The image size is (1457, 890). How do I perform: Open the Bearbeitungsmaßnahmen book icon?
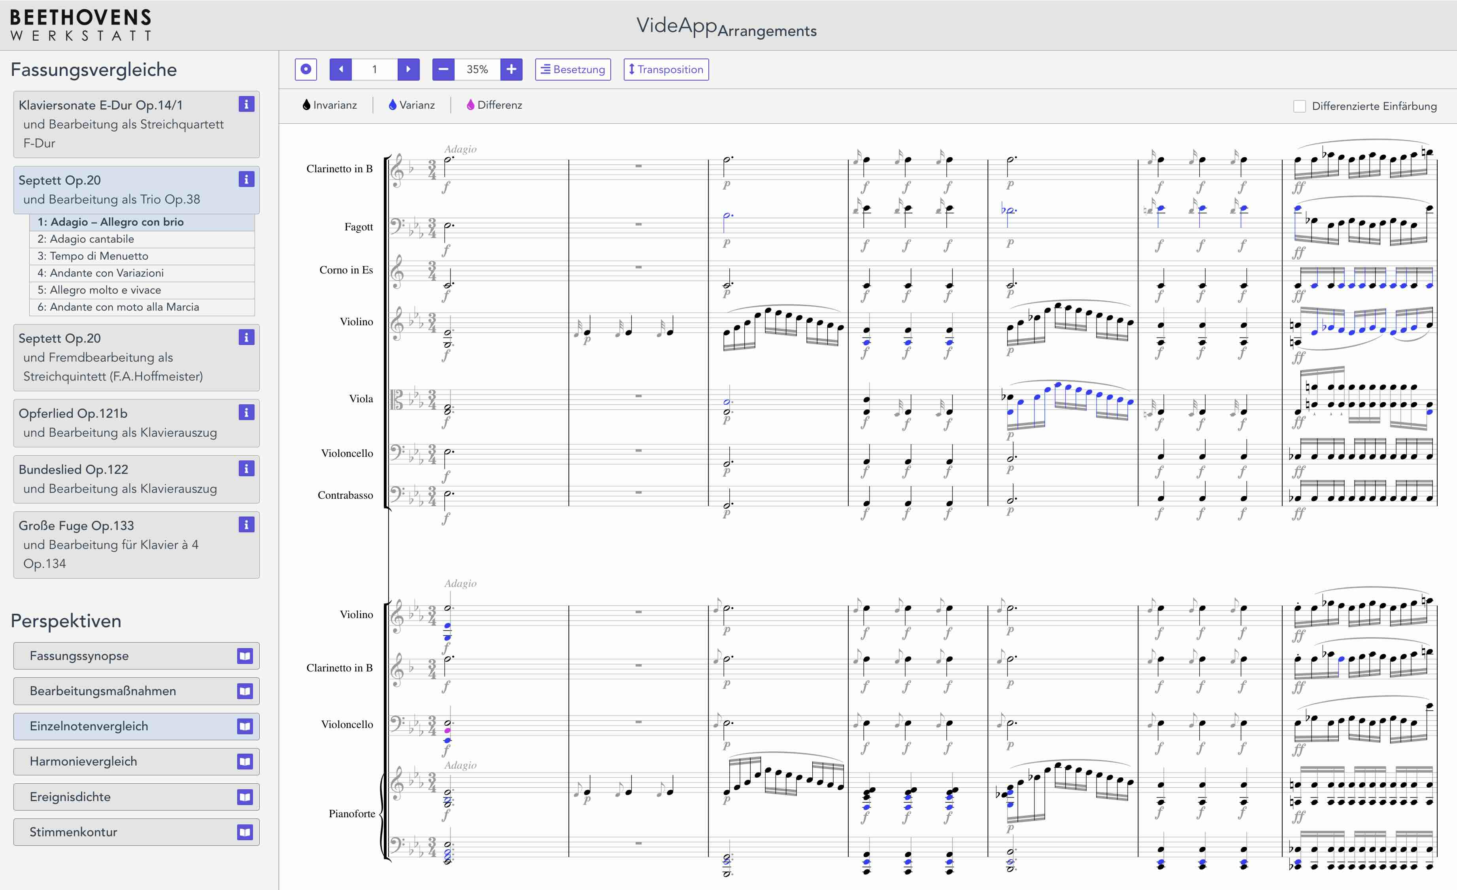[245, 691]
